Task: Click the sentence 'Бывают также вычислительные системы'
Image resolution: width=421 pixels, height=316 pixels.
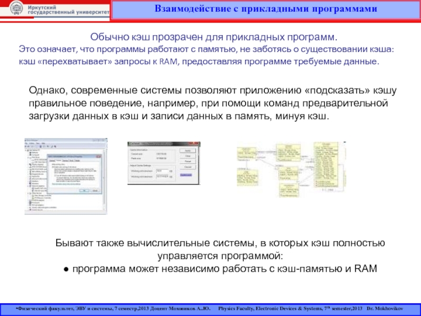Action: 220,243
